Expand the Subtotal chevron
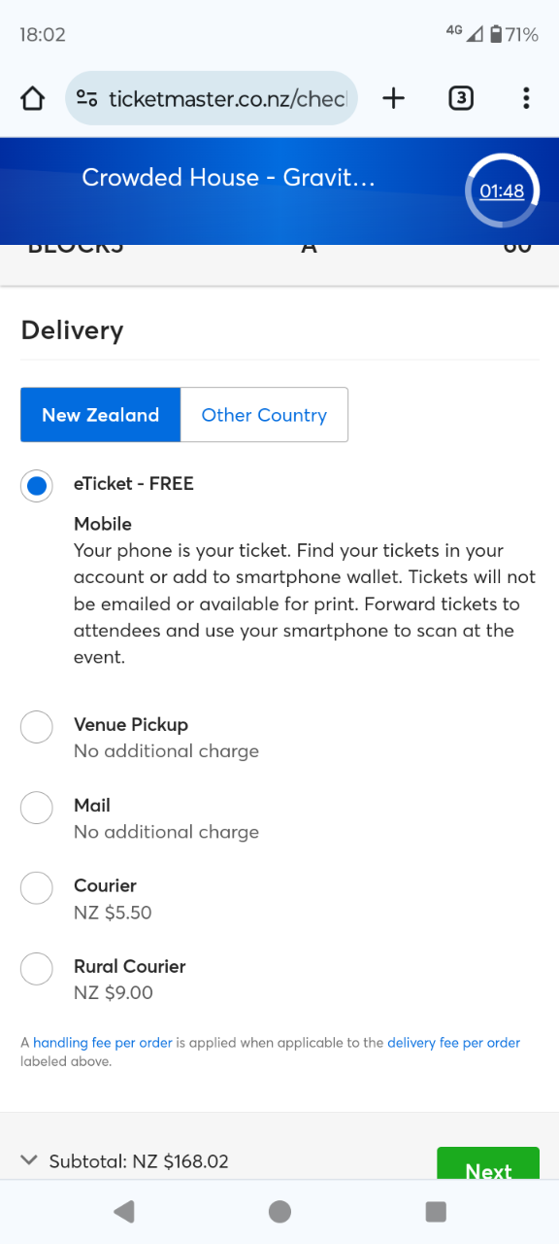The image size is (559, 1244). (x=29, y=1160)
